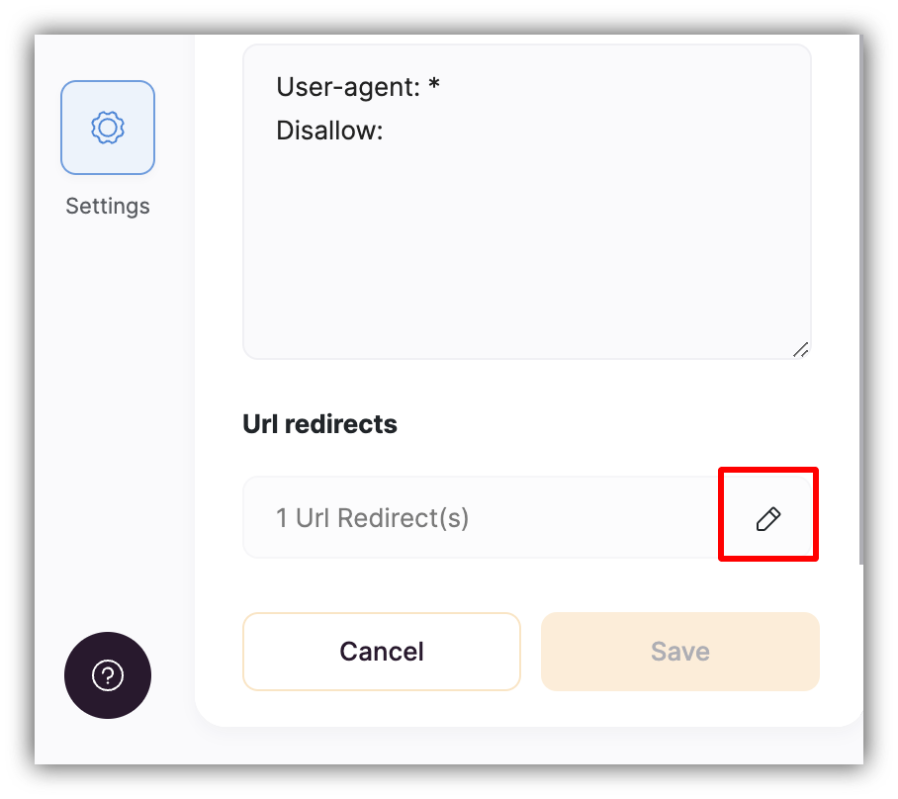The height and width of the screenshot is (799, 898).
Task: Click the Url redirects section heading
Action: click(x=319, y=423)
